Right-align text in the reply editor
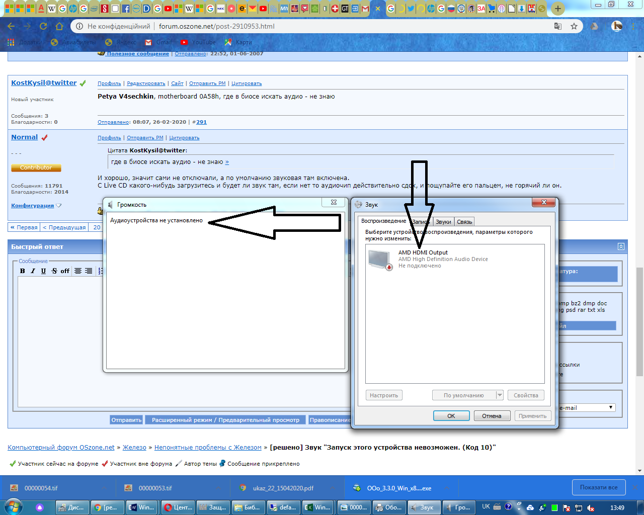The width and height of the screenshot is (644, 515). (x=89, y=271)
